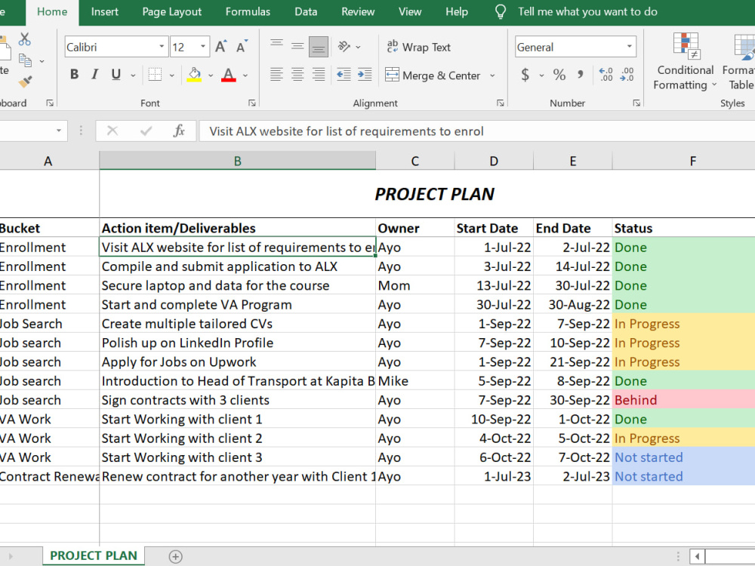This screenshot has height=566, width=755.
Task: Click the Tell me lightbulb icon
Action: point(501,11)
